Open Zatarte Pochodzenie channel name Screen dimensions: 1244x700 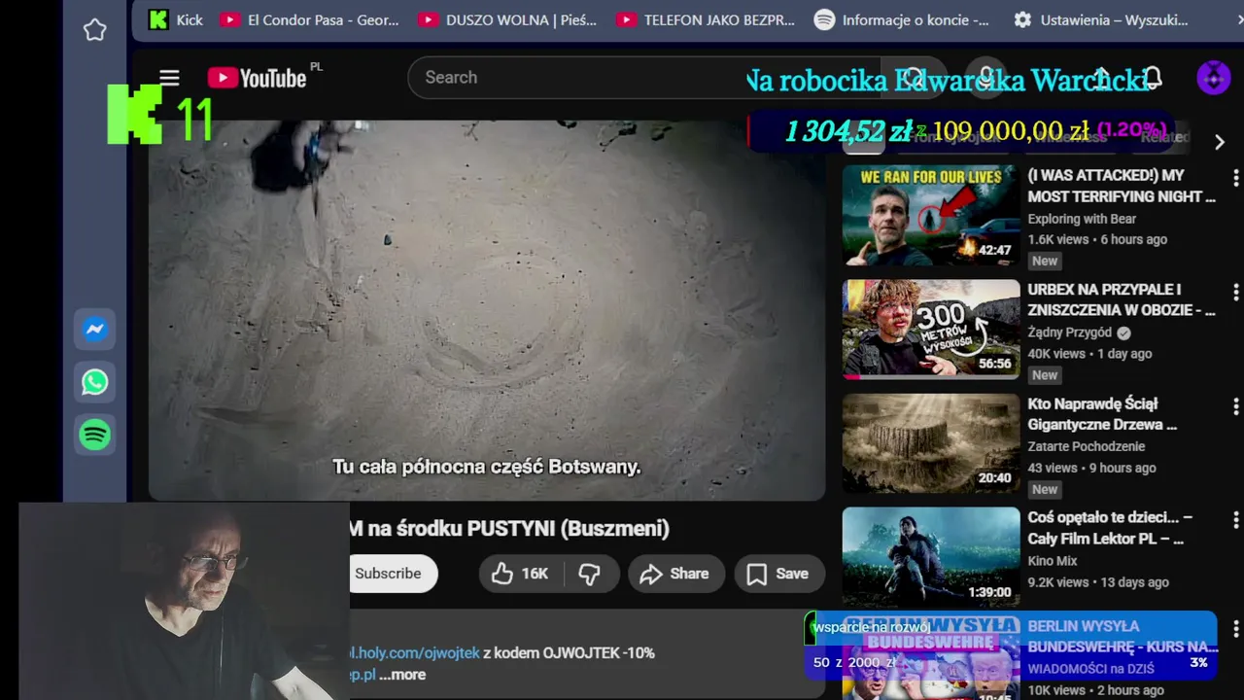pos(1087,446)
